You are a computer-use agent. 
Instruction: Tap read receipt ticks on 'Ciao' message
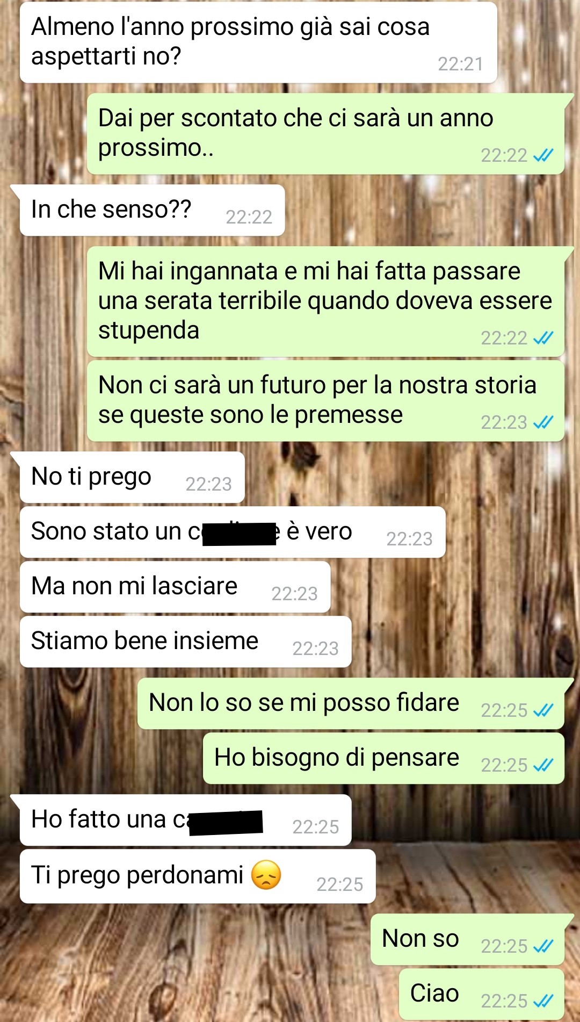pyautogui.click(x=543, y=1001)
